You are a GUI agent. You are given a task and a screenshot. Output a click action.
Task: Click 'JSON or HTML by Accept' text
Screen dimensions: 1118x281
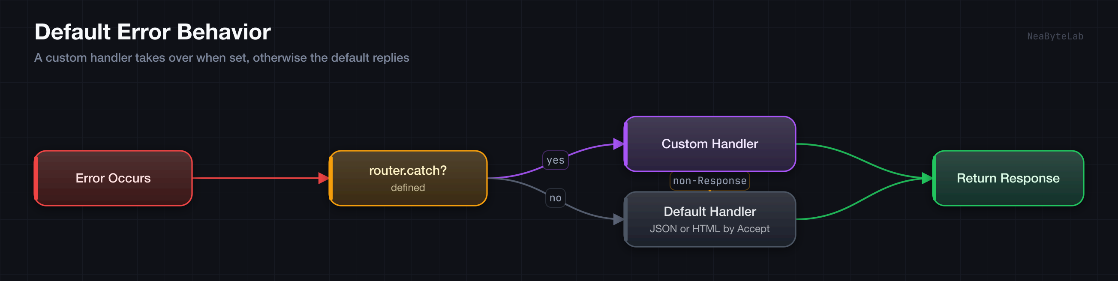[709, 229]
